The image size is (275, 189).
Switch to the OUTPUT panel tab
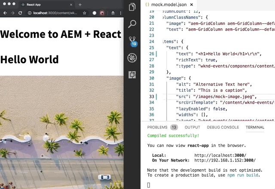coord(192,127)
